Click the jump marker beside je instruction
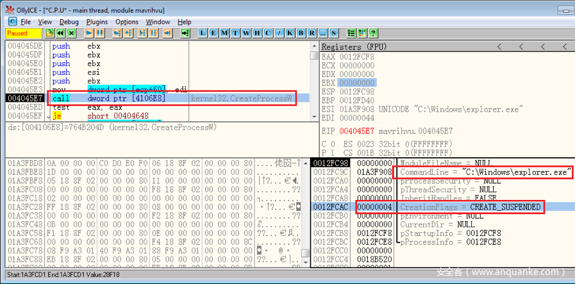The image size is (575, 284). pos(48,116)
